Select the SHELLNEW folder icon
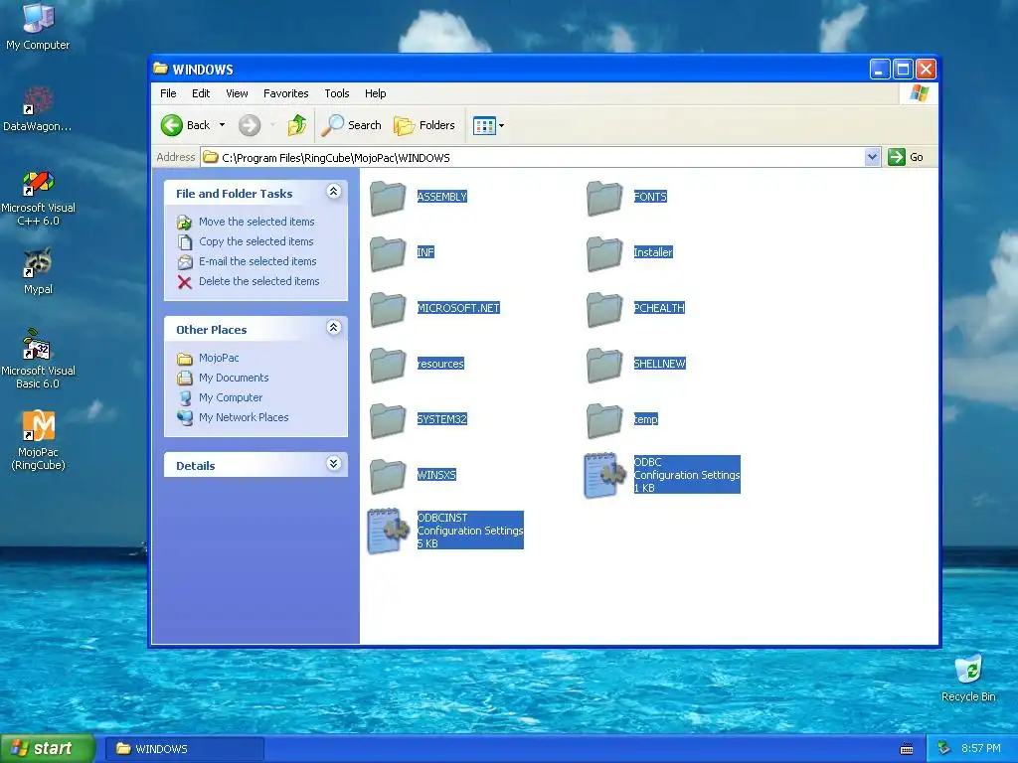 pos(604,365)
